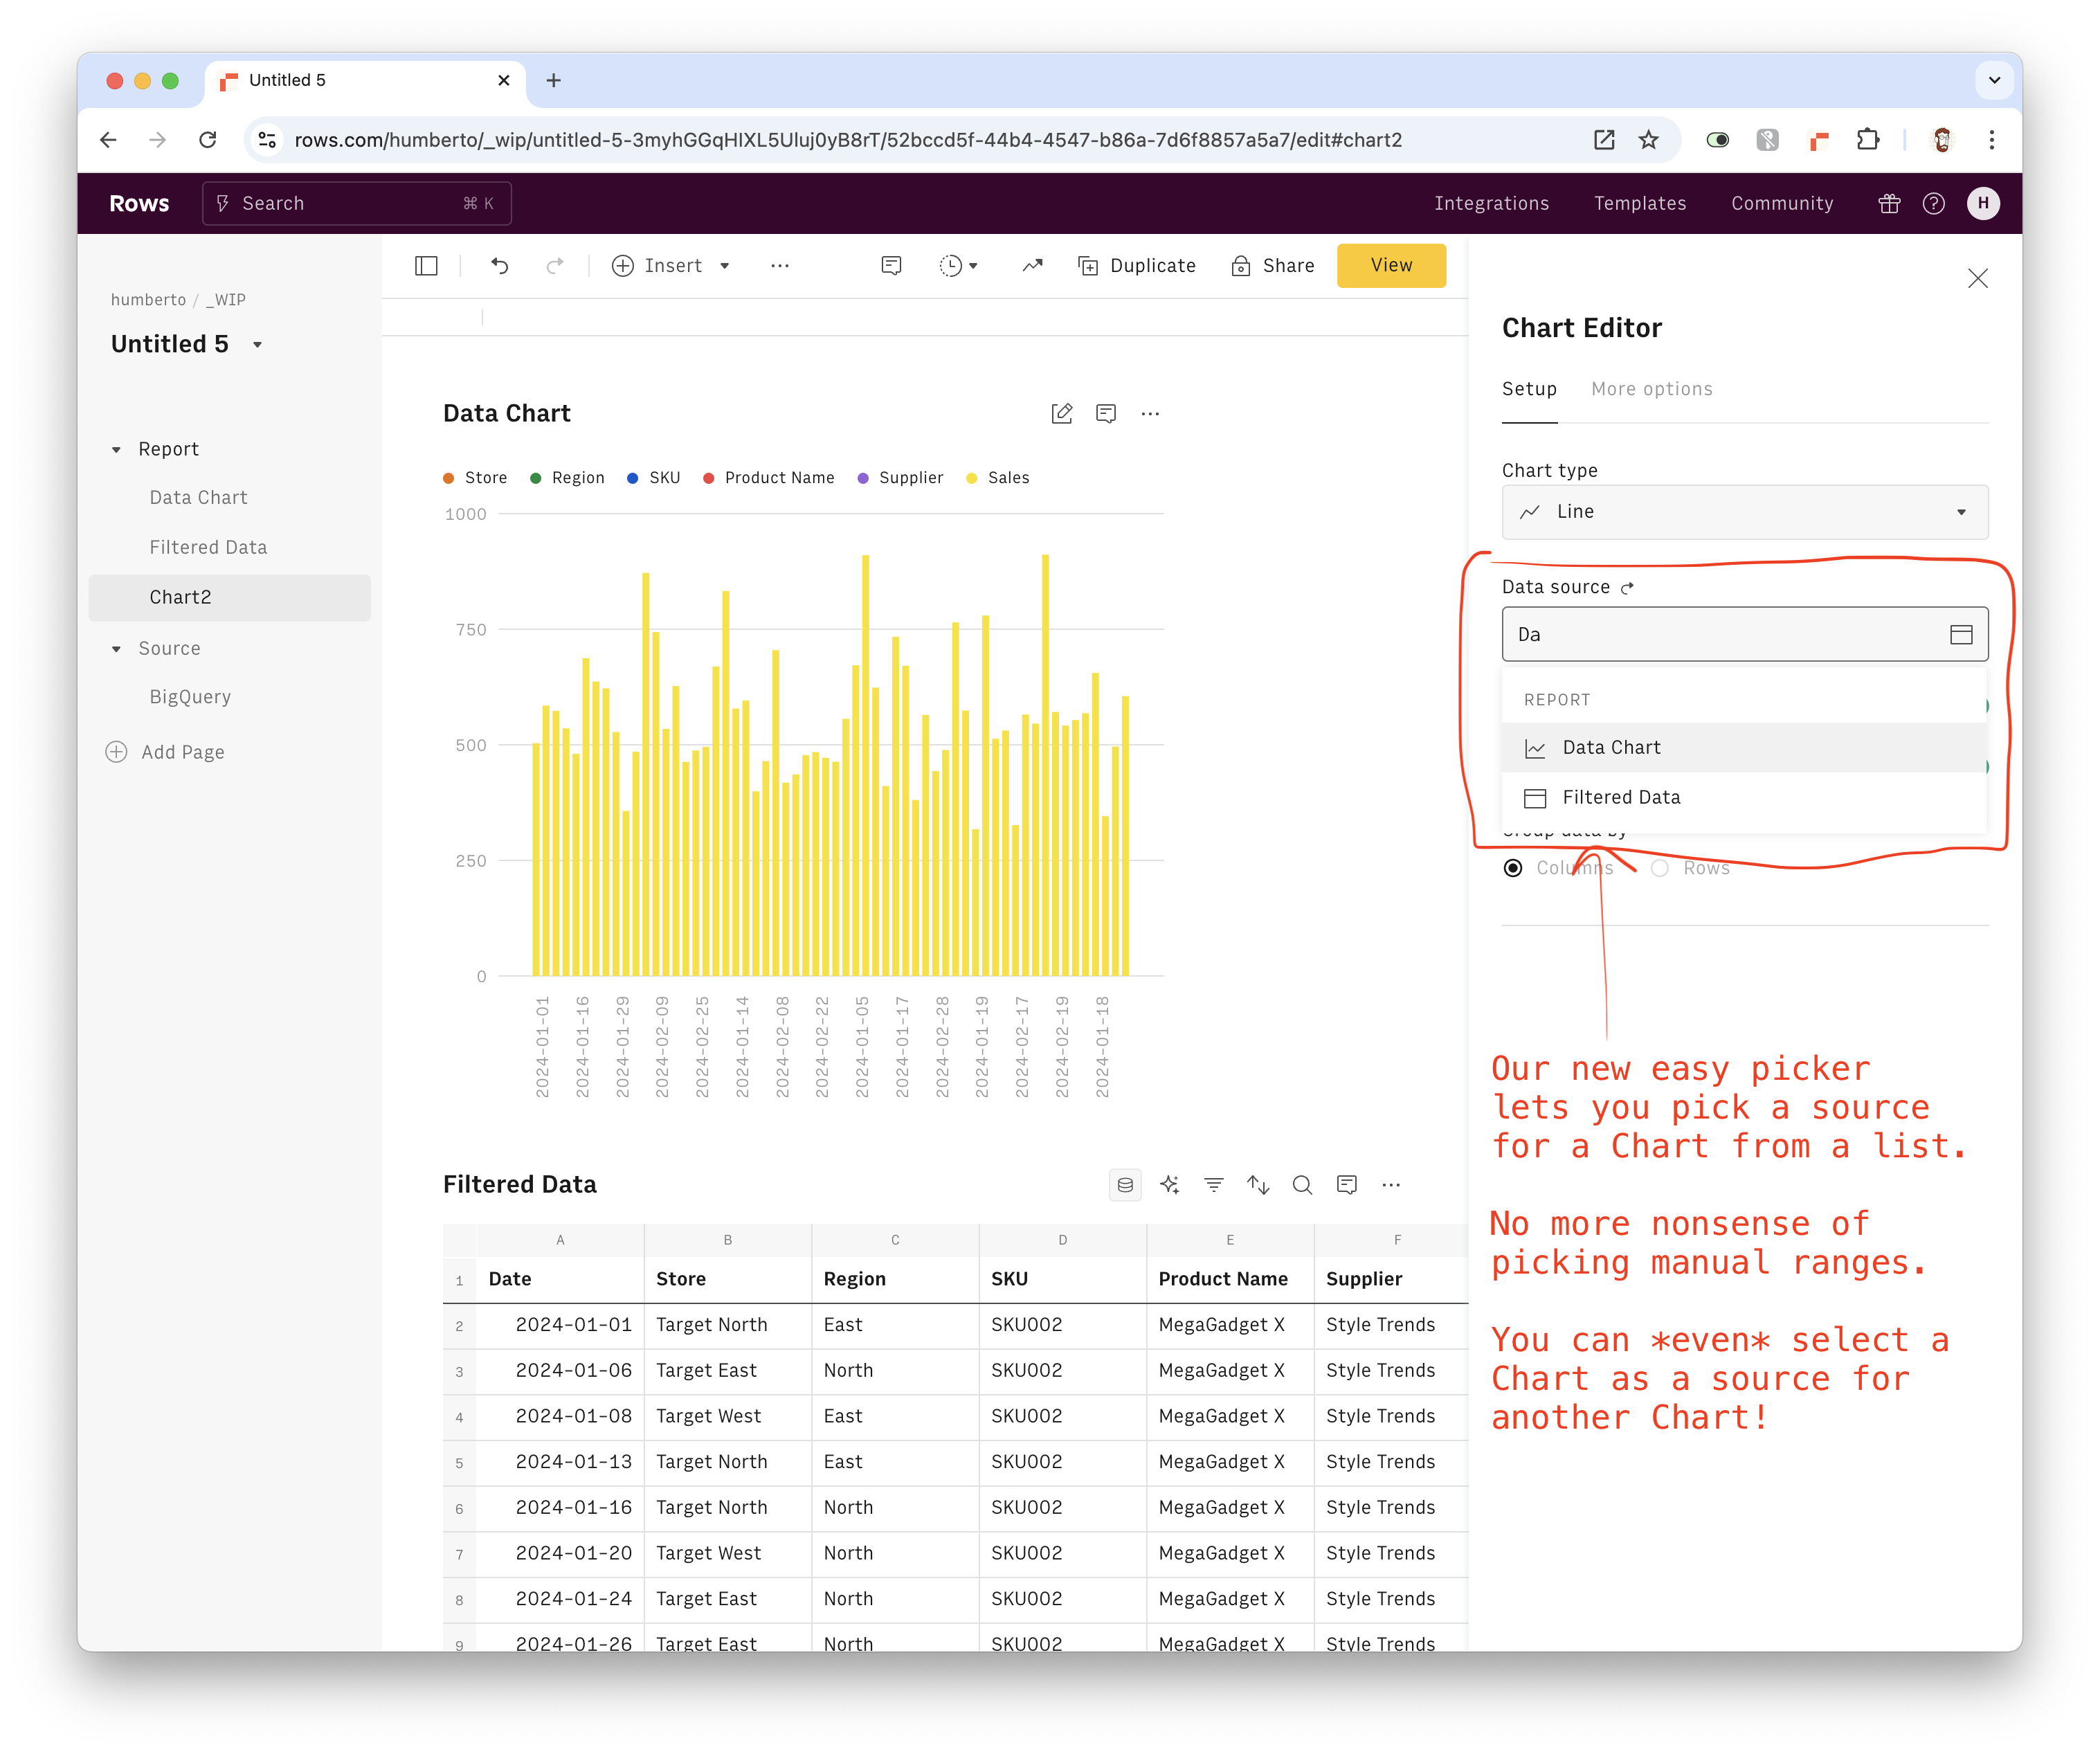Click the humberto breadcrumb link
2100x1754 pixels.
[148, 300]
